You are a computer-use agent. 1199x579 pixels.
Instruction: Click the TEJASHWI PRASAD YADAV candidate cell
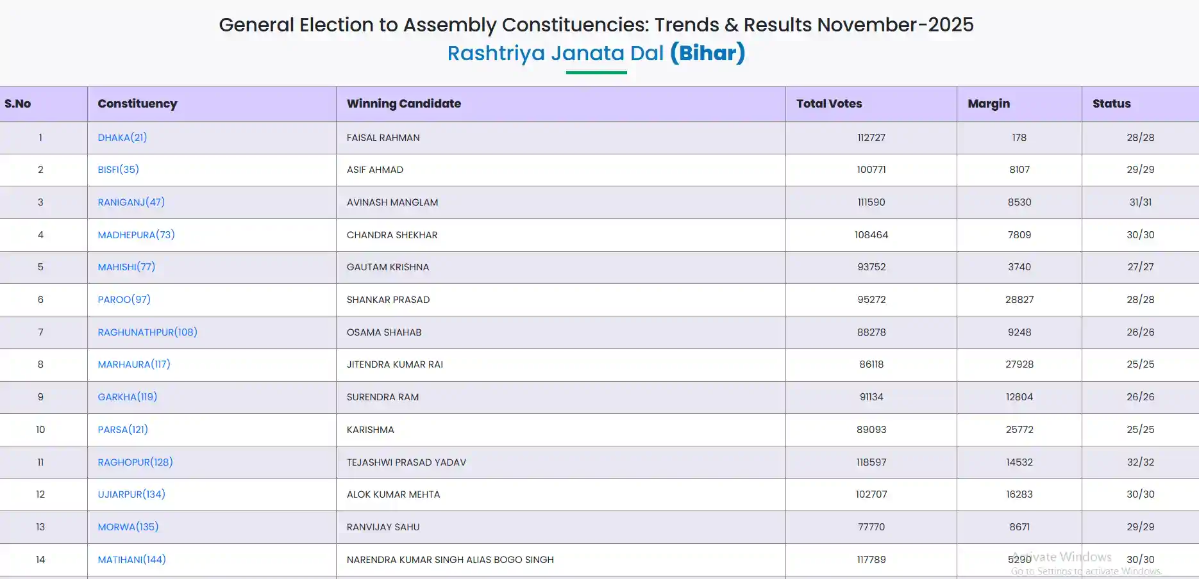click(407, 462)
